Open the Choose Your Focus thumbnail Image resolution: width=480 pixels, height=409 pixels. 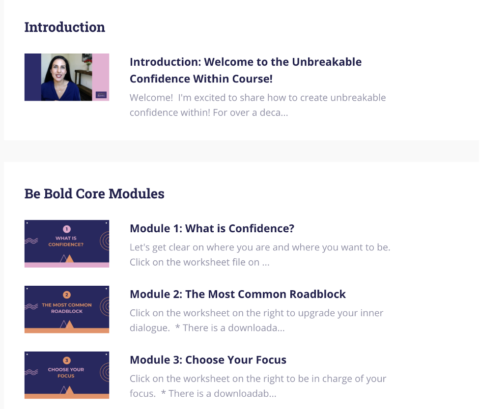(67, 375)
